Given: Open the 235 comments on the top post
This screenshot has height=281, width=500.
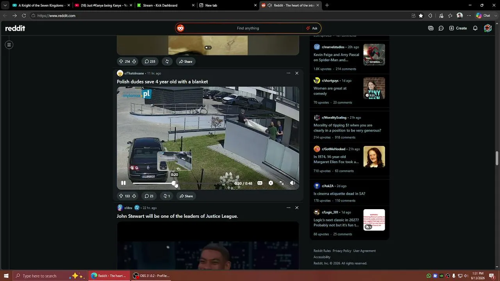Looking at the screenshot, I should [x=150, y=61].
